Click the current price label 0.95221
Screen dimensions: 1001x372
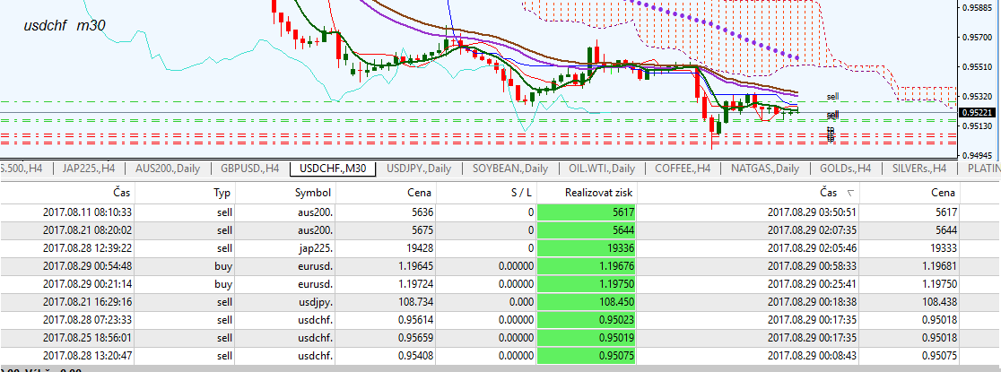(x=977, y=112)
